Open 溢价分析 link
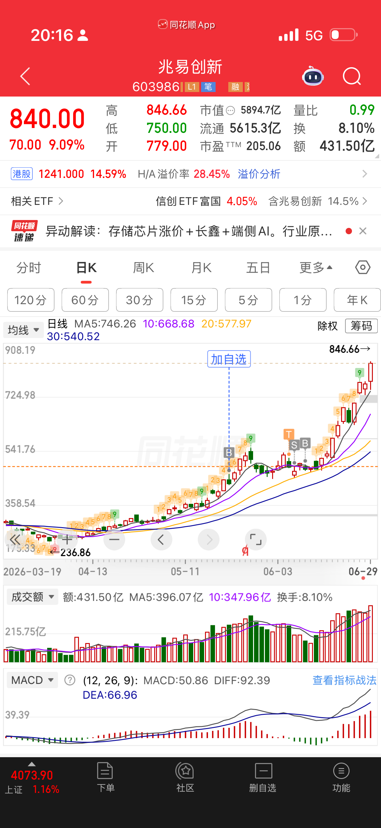 tap(259, 174)
